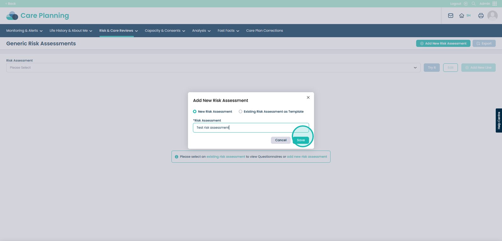Click the mail envelope icon
Image resolution: width=502 pixels, height=241 pixels.
(451, 16)
